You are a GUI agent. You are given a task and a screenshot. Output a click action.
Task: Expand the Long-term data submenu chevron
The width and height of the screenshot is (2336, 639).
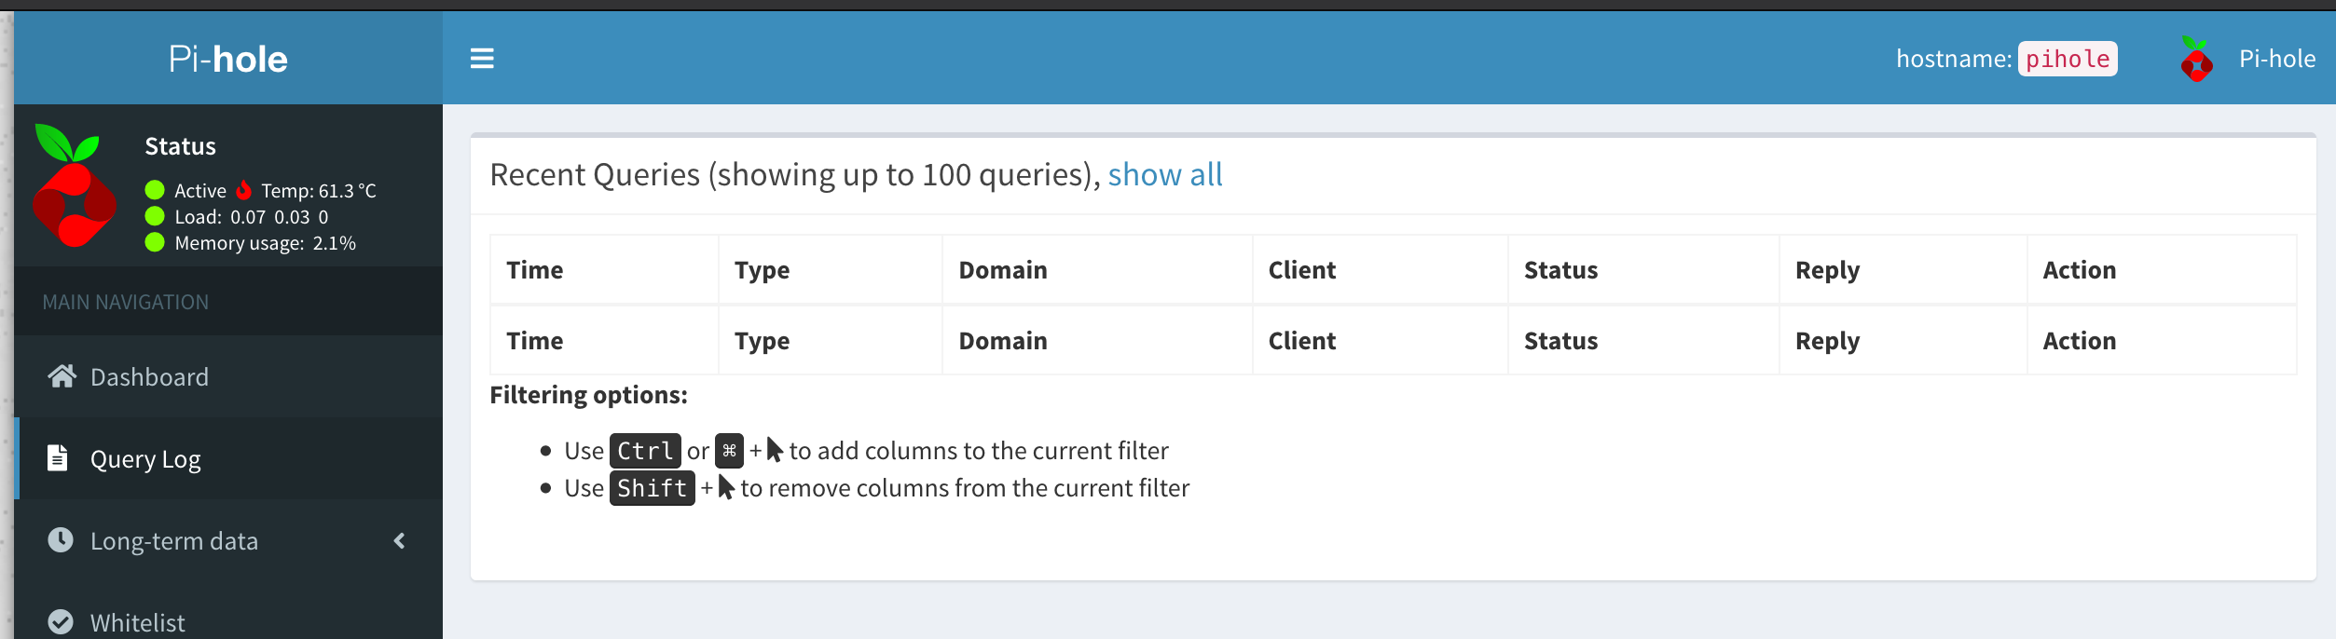[x=400, y=540]
